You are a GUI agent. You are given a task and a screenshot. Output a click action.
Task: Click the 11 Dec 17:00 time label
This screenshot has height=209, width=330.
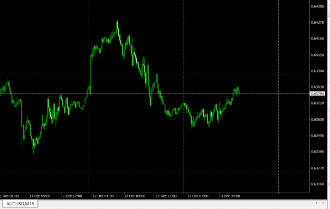click(x=71, y=196)
